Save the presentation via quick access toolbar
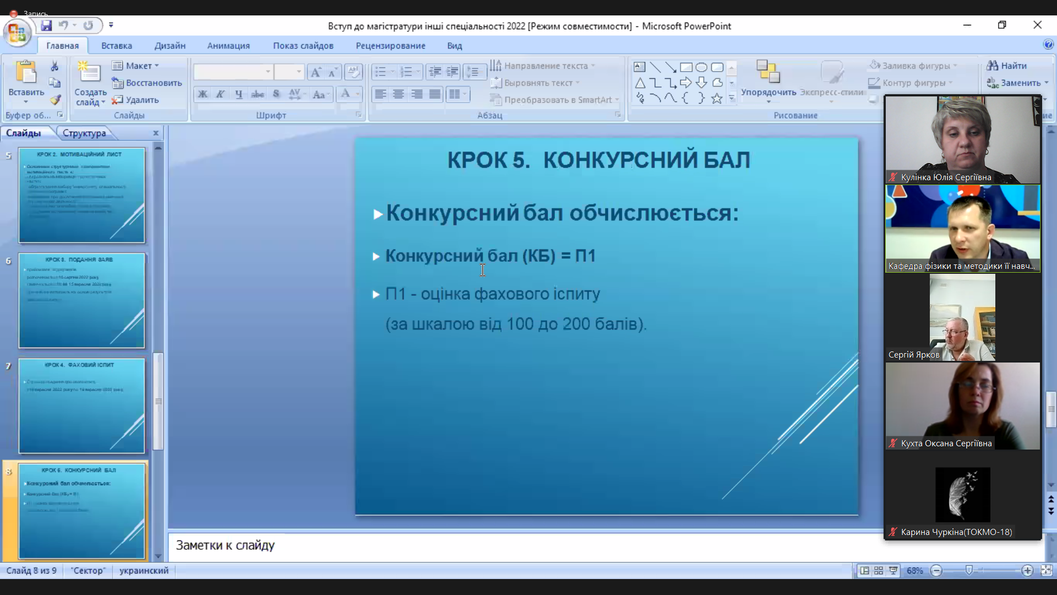This screenshot has width=1057, height=595. 46,25
